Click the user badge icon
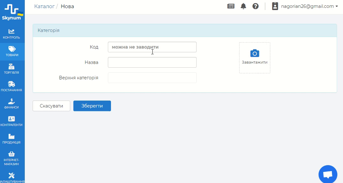Screen dimensions: 343x183 (x=275, y=6)
